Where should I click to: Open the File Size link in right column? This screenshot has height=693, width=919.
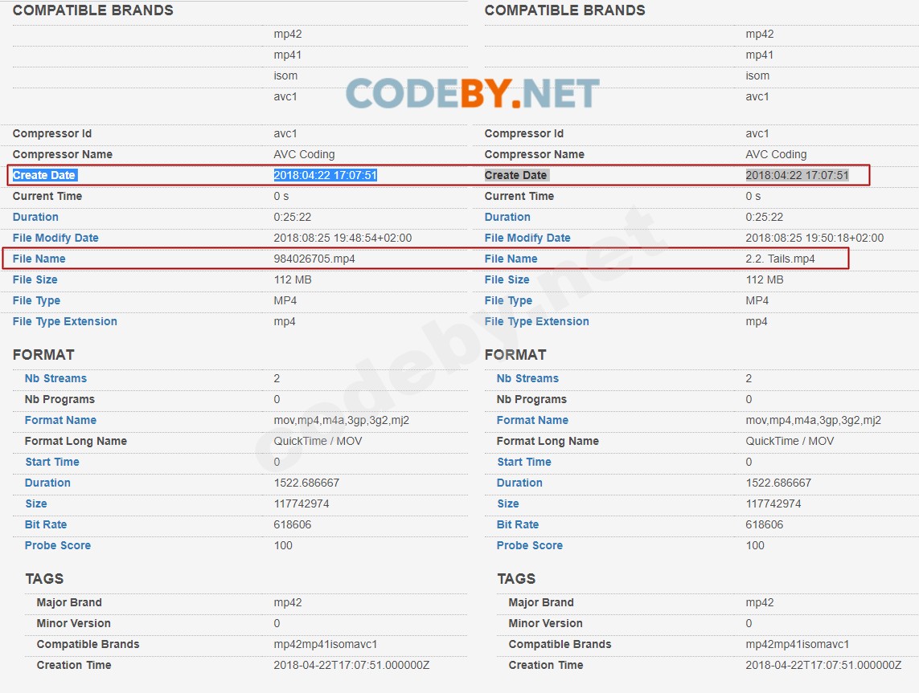coord(507,279)
